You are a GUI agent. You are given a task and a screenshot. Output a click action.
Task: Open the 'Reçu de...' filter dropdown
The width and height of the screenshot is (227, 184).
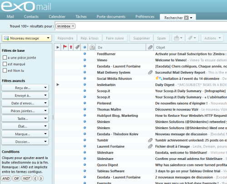[x=25, y=88]
